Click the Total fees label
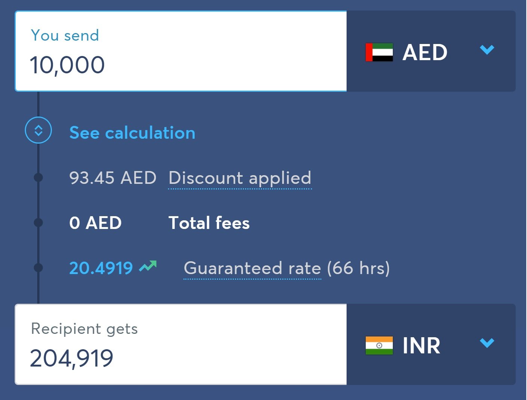 [209, 223]
